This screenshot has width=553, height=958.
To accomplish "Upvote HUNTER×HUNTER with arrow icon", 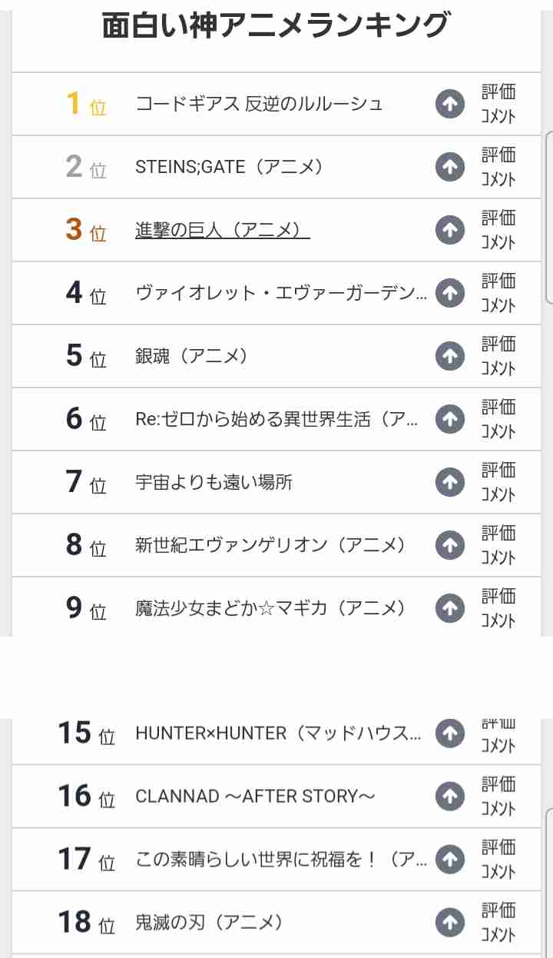I will (x=450, y=733).
